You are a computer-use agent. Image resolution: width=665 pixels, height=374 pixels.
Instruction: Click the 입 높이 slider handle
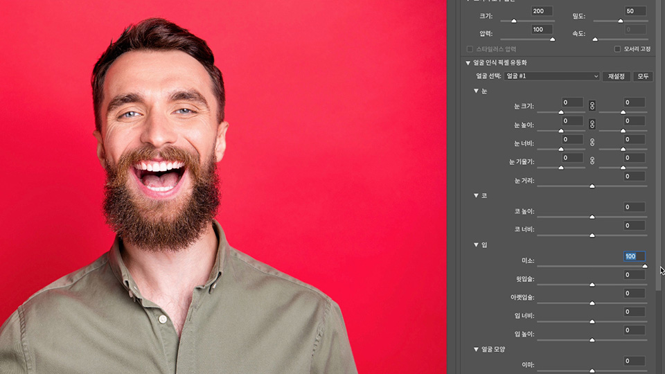pyautogui.click(x=592, y=340)
